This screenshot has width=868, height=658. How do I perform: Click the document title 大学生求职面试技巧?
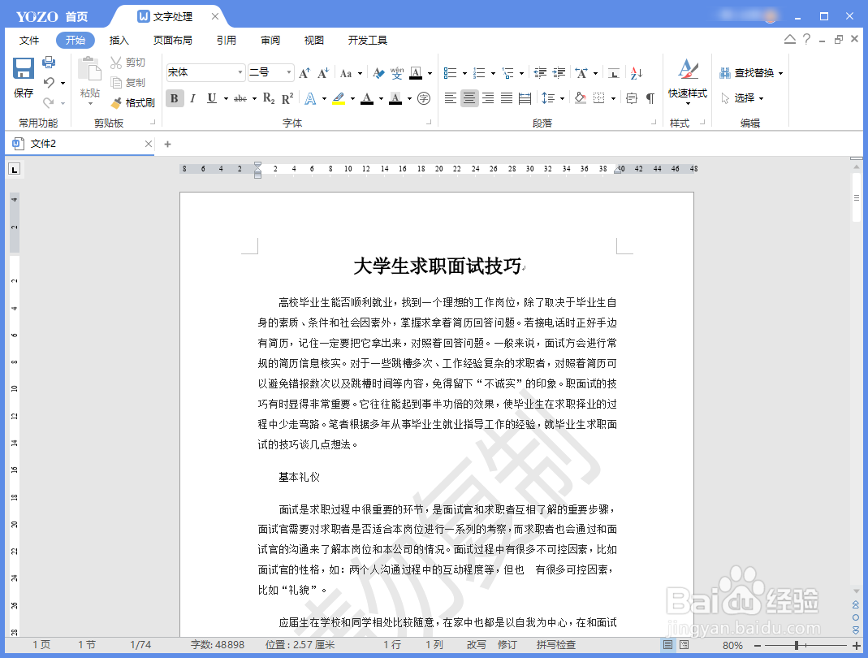[x=438, y=266]
